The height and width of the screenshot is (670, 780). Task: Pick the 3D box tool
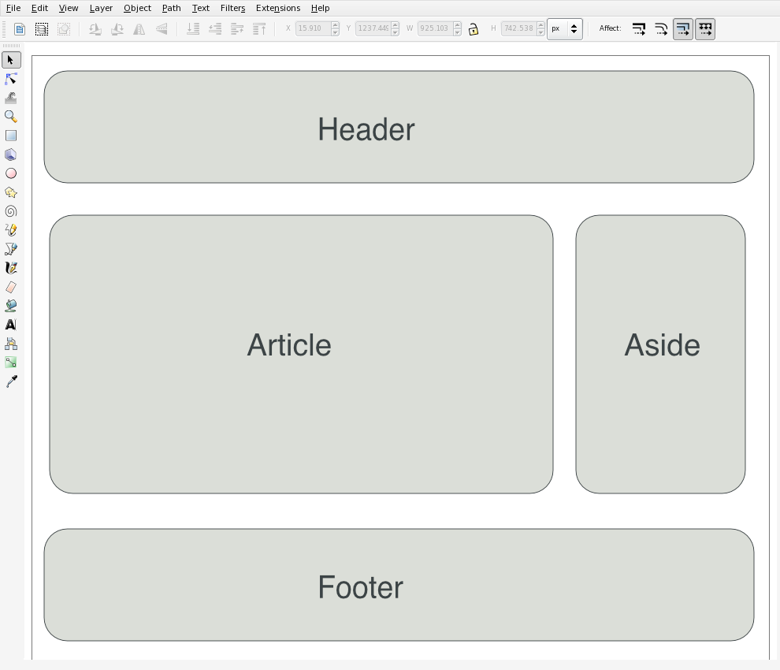tap(11, 154)
